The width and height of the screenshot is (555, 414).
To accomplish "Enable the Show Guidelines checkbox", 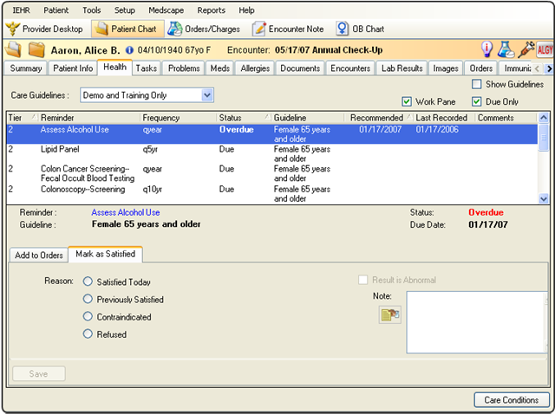I will tap(477, 84).
